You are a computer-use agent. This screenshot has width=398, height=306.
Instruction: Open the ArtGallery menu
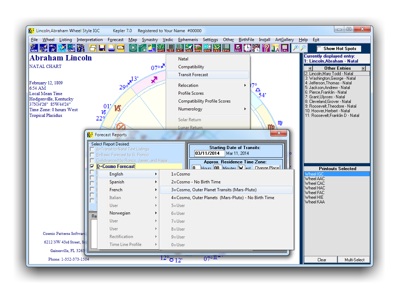pyautogui.click(x=284, y=40)
